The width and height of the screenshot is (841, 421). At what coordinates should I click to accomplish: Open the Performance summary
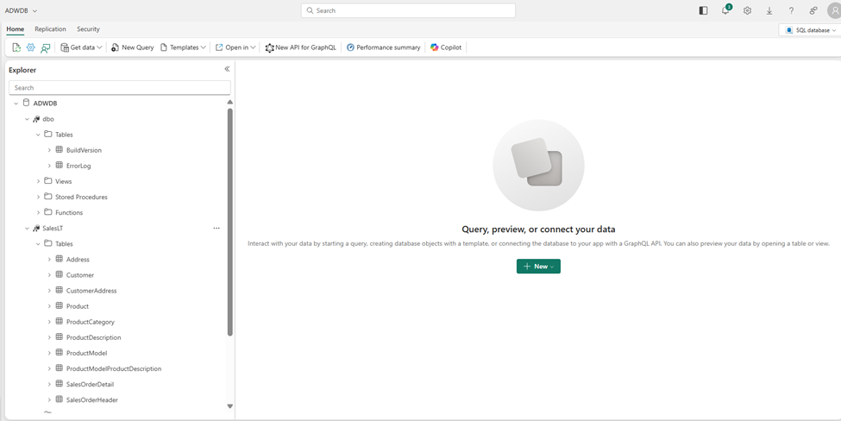383,47
